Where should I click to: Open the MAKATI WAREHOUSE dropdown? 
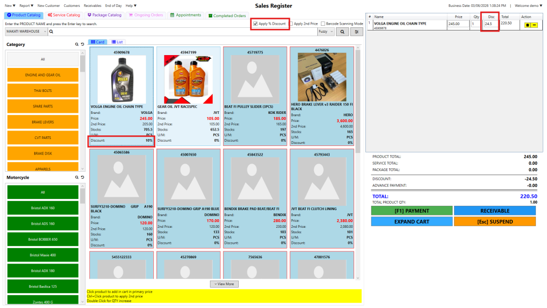tap(26, 32)
